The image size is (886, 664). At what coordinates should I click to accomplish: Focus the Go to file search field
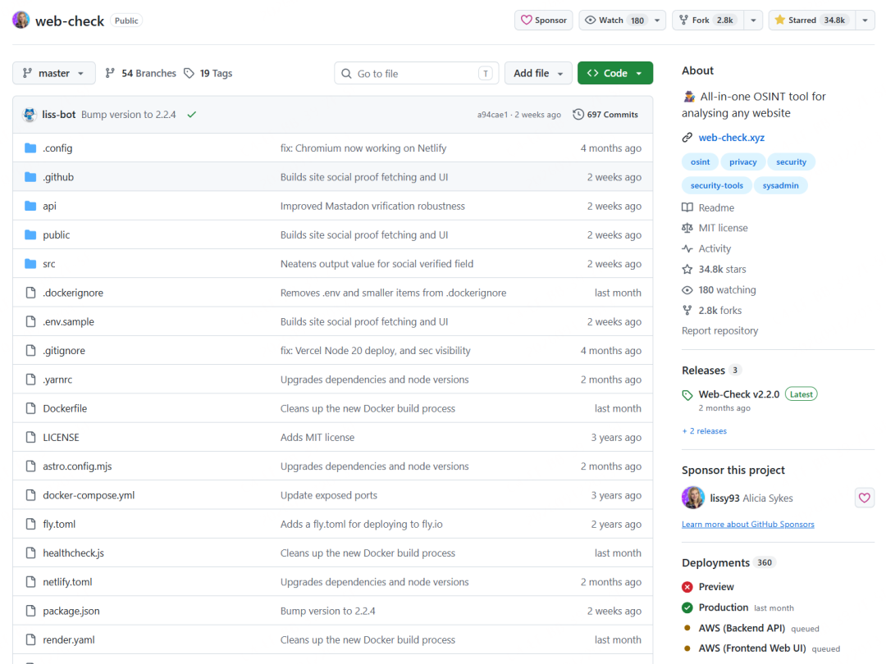[x=417, y=74]
